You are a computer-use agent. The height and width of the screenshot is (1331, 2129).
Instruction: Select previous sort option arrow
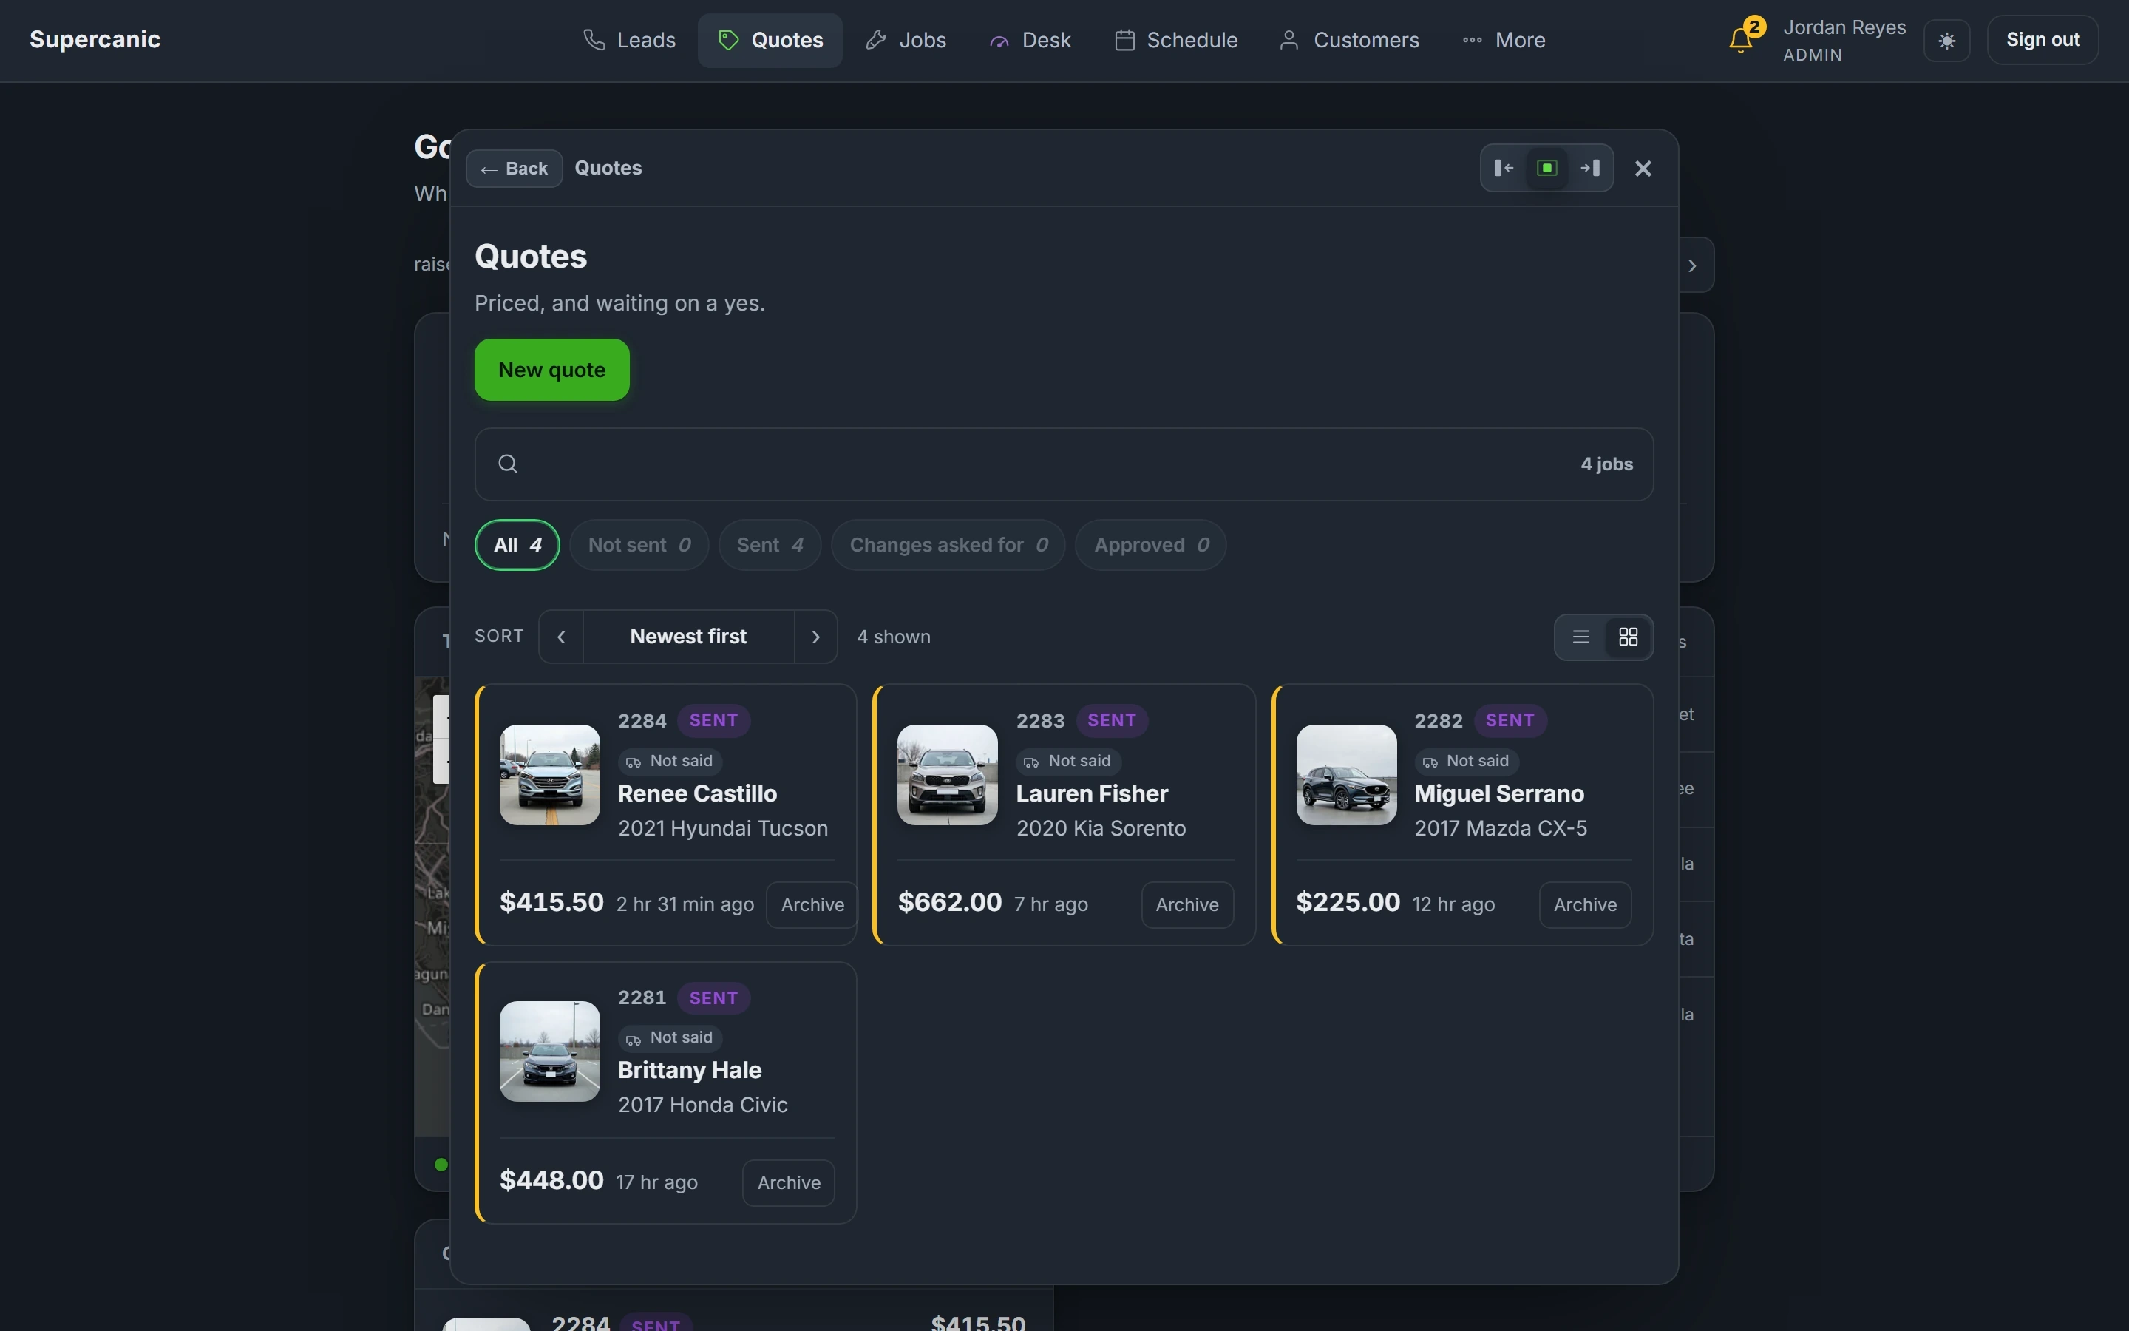point(561,637)
